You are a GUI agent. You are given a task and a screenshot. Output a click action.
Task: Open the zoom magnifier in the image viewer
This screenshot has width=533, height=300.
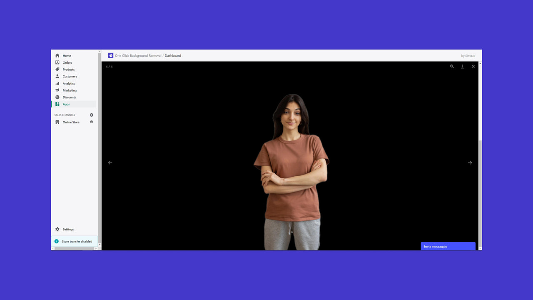pos(452,66)
